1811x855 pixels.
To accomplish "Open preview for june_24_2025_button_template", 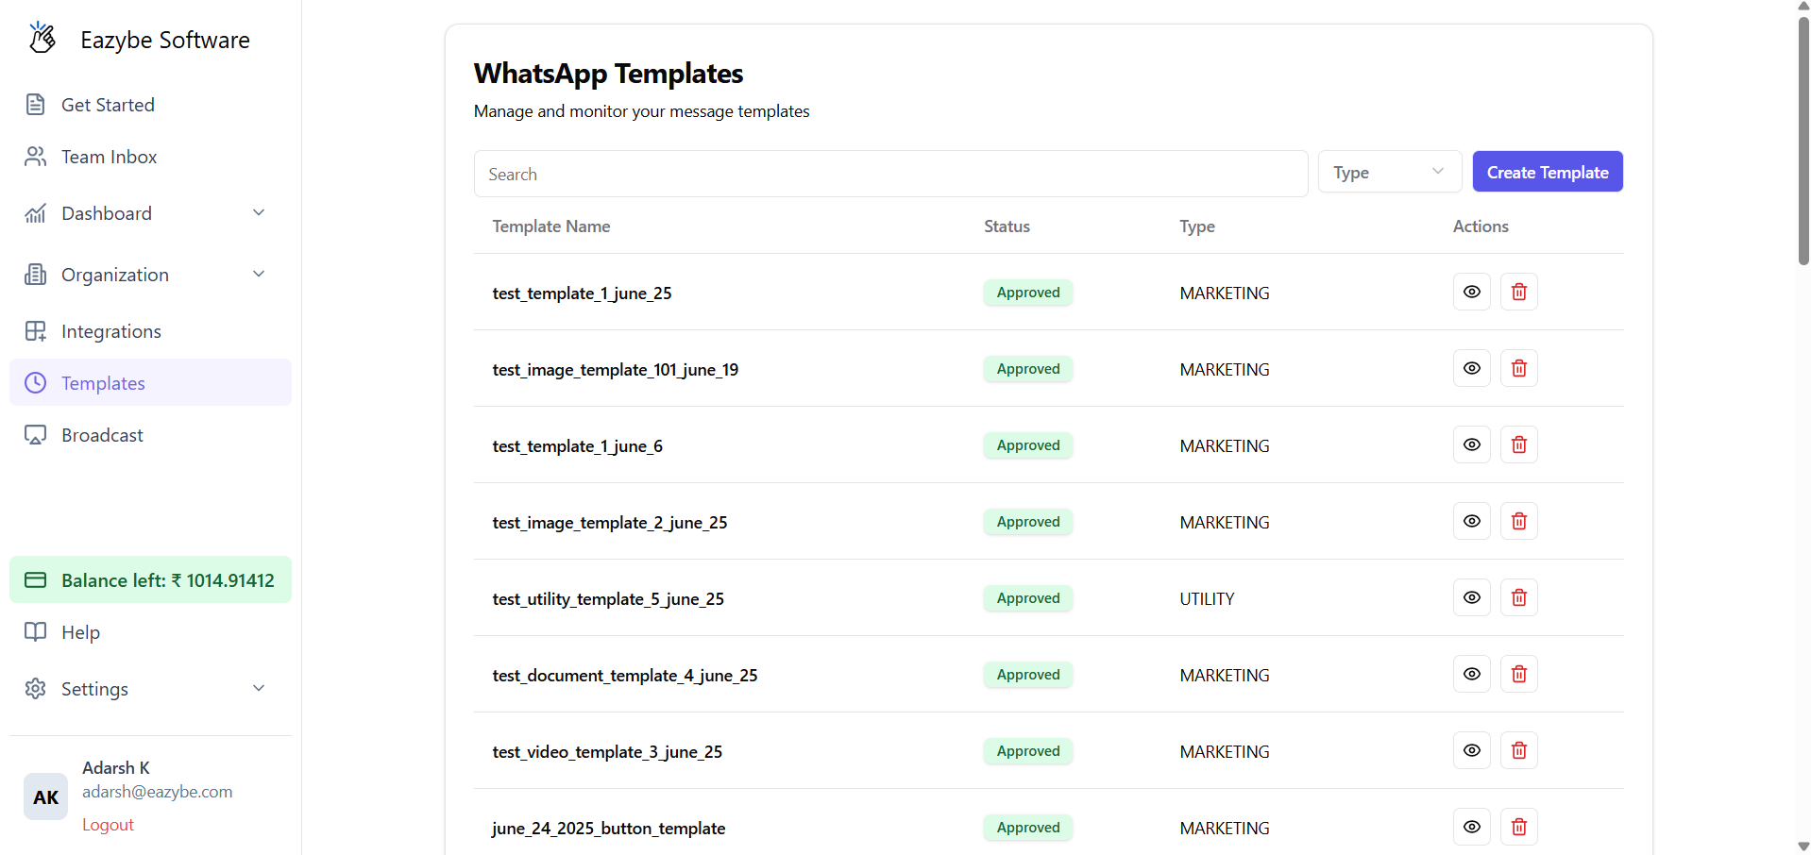I will click(1471, 827).
